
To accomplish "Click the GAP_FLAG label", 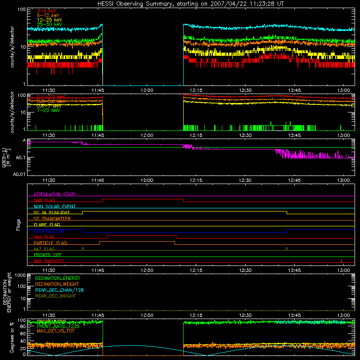I will click(44, 200).
